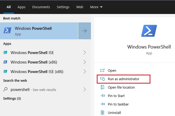175x116 pixels.
Task: Choose Open file location
Action: pyautogui.click(x=121, y=88)
